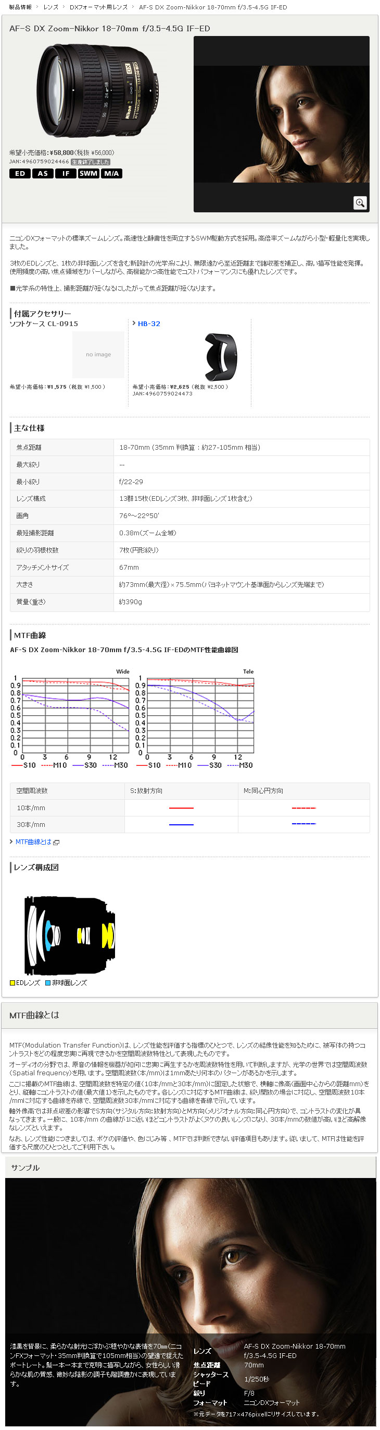Click the SWM feature badge
380x1430 pixels.
point(88,174)
